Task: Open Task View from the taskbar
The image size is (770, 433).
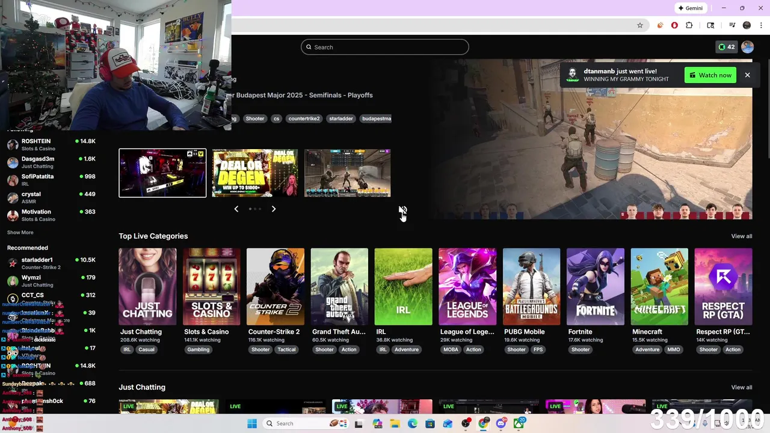Action: point(359,423)
